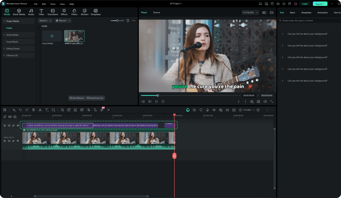This screenshot has height=198, width=341.
Task: Click the Export button
Action: [x=320, y=4]
